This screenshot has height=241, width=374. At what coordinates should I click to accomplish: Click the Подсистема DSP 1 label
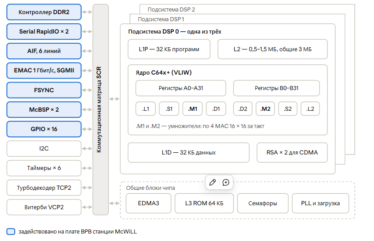point(161,19)
